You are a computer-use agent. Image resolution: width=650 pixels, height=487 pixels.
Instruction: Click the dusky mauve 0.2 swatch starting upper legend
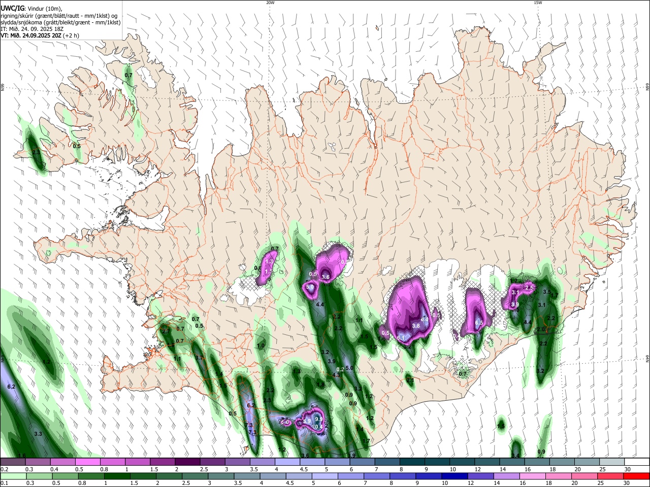[x=13, y=462]
